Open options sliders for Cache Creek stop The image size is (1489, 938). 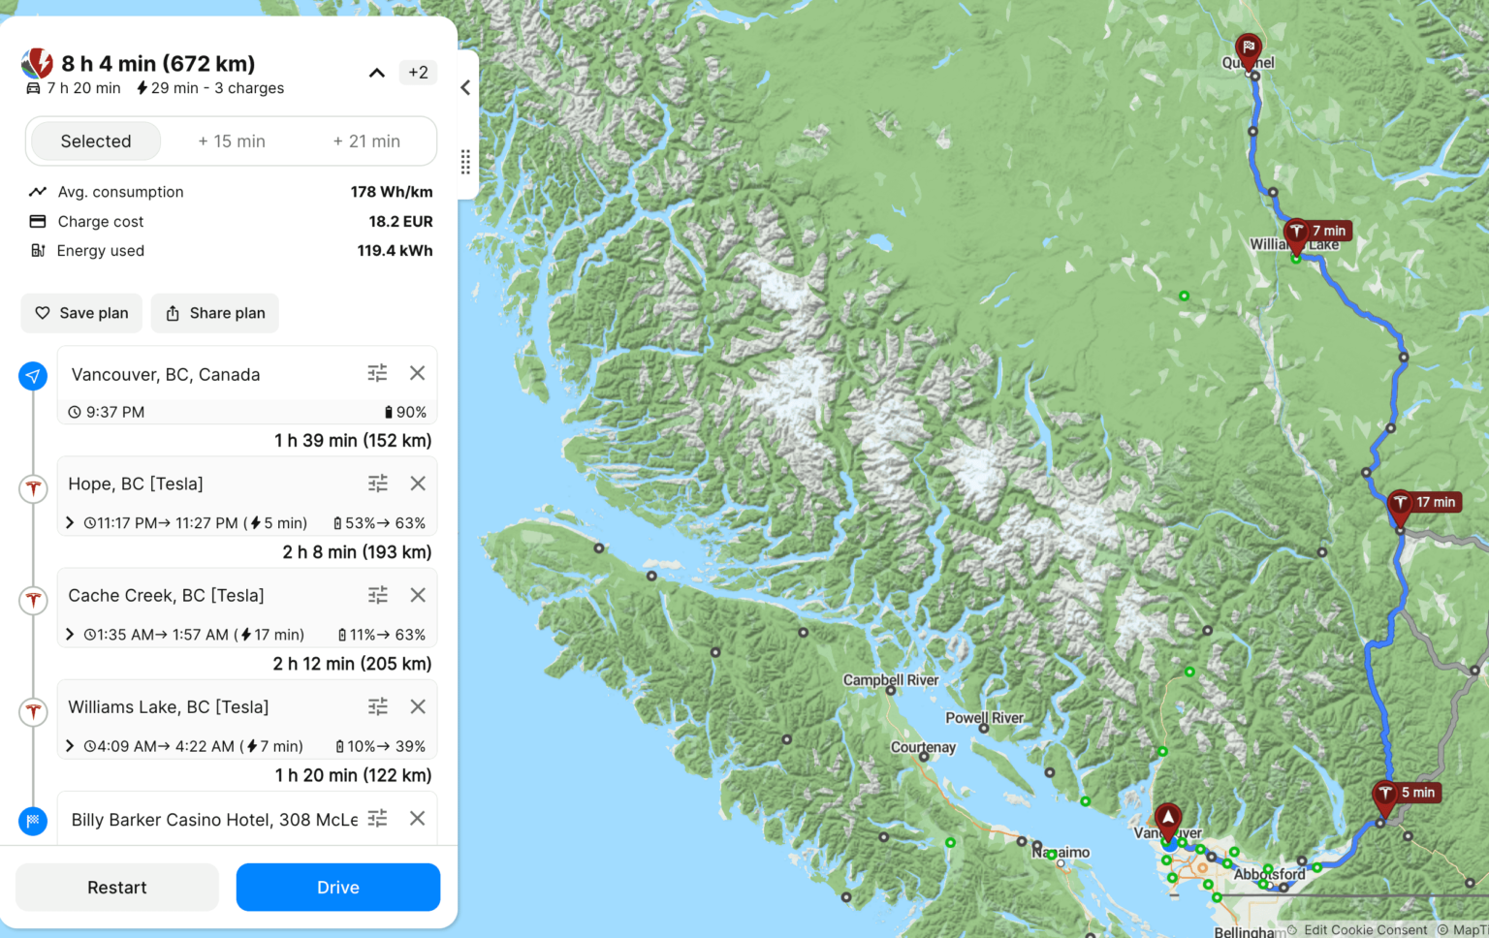coord(378,595)
